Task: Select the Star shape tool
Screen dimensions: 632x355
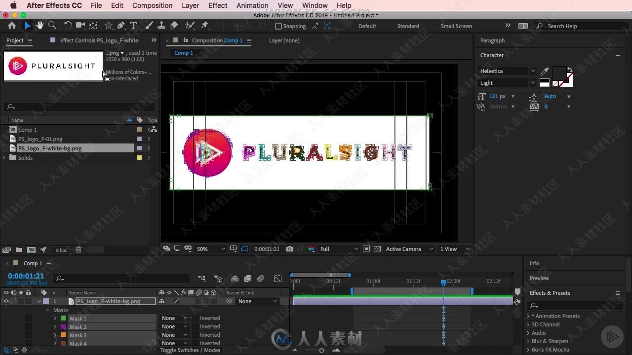Action: tap(109, 26)
